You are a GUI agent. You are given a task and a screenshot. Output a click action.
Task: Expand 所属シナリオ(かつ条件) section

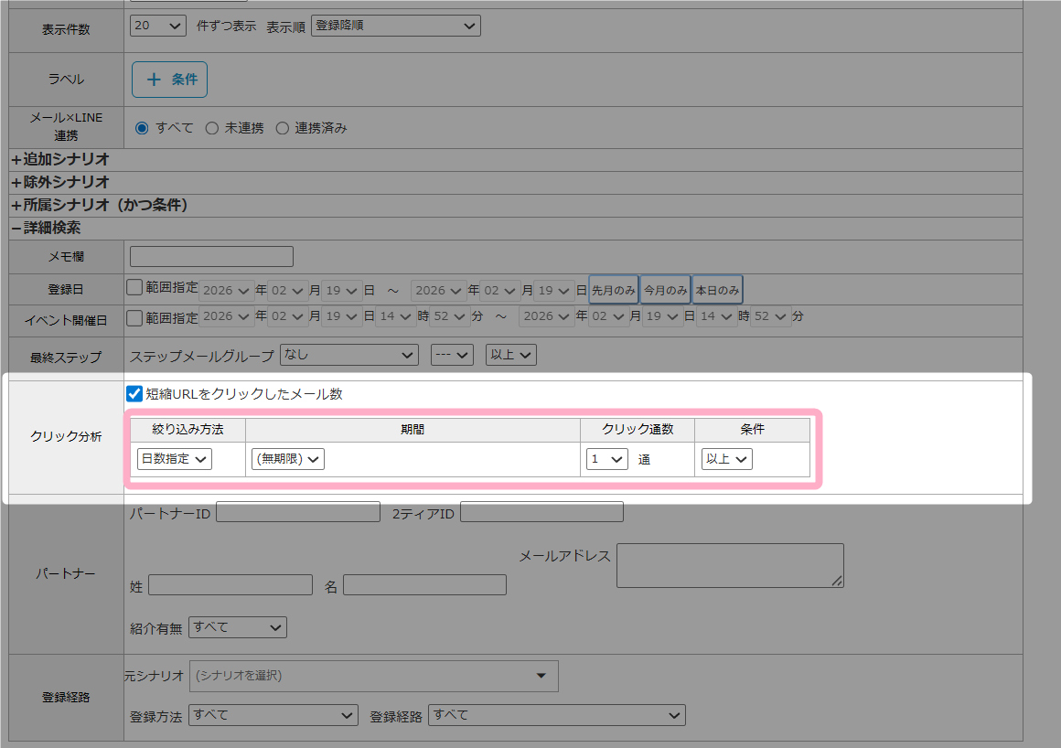[99, 205]
